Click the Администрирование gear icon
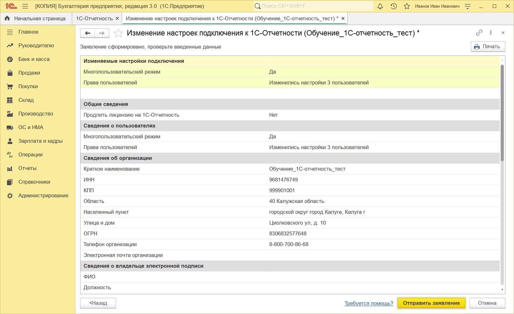The width and height of the screenshot is (514, 314). [10, 196]
